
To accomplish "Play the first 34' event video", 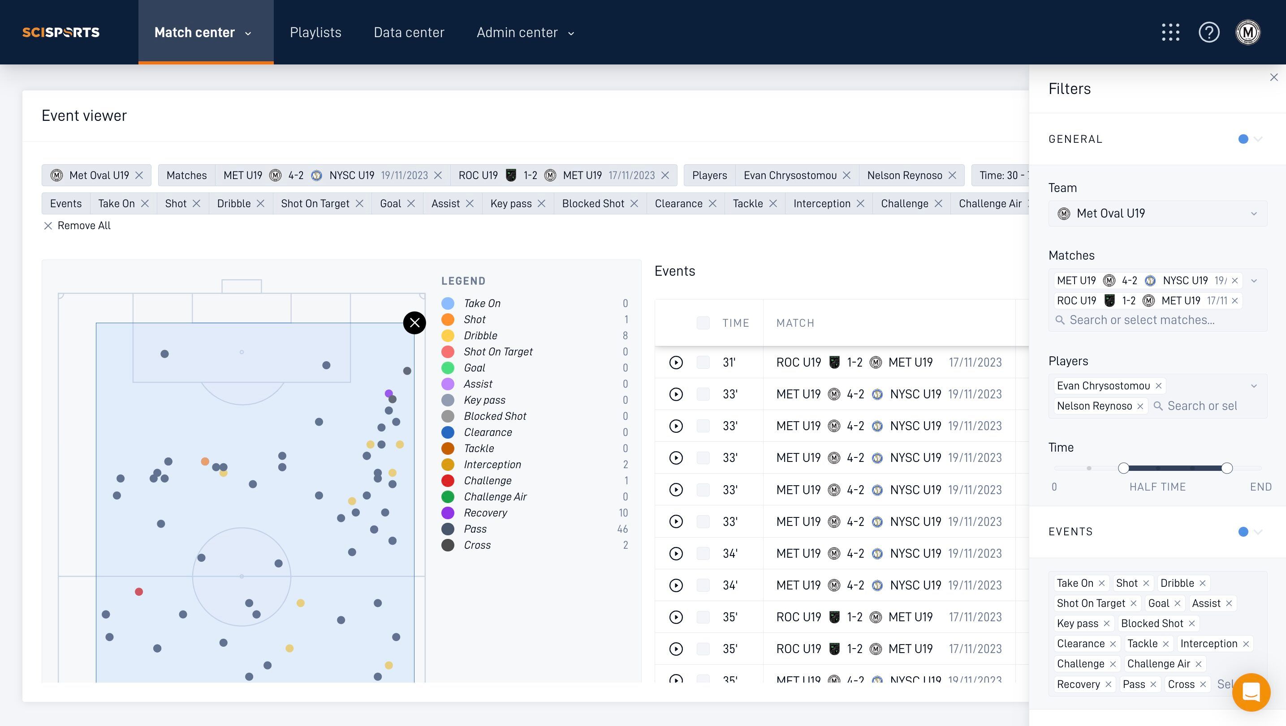I will coord(676,554).
